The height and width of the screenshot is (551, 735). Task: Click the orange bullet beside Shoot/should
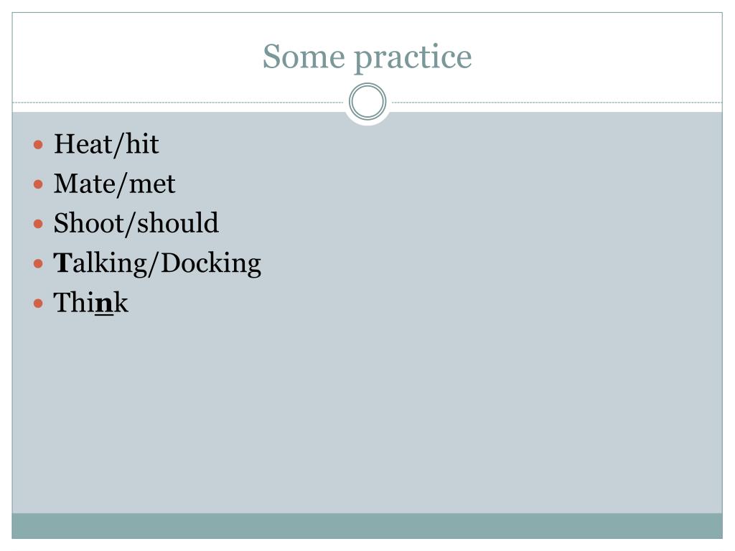[39, 224]
